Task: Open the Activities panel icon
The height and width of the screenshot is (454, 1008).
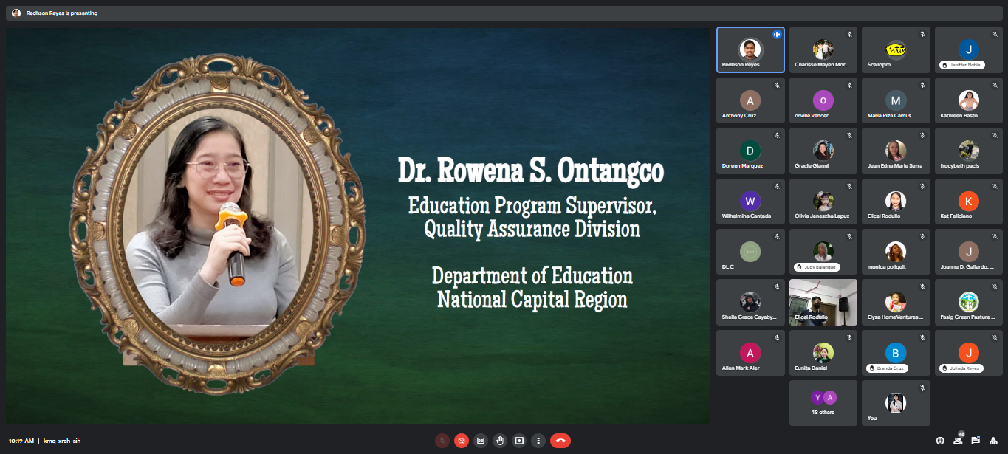Action: pos(993,441)
